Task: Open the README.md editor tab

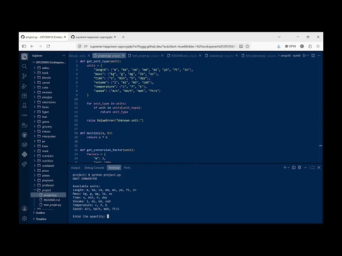Action: (x=184, y=55)
